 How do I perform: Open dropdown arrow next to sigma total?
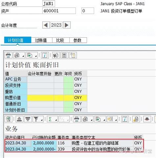click(x=56, y=120)
